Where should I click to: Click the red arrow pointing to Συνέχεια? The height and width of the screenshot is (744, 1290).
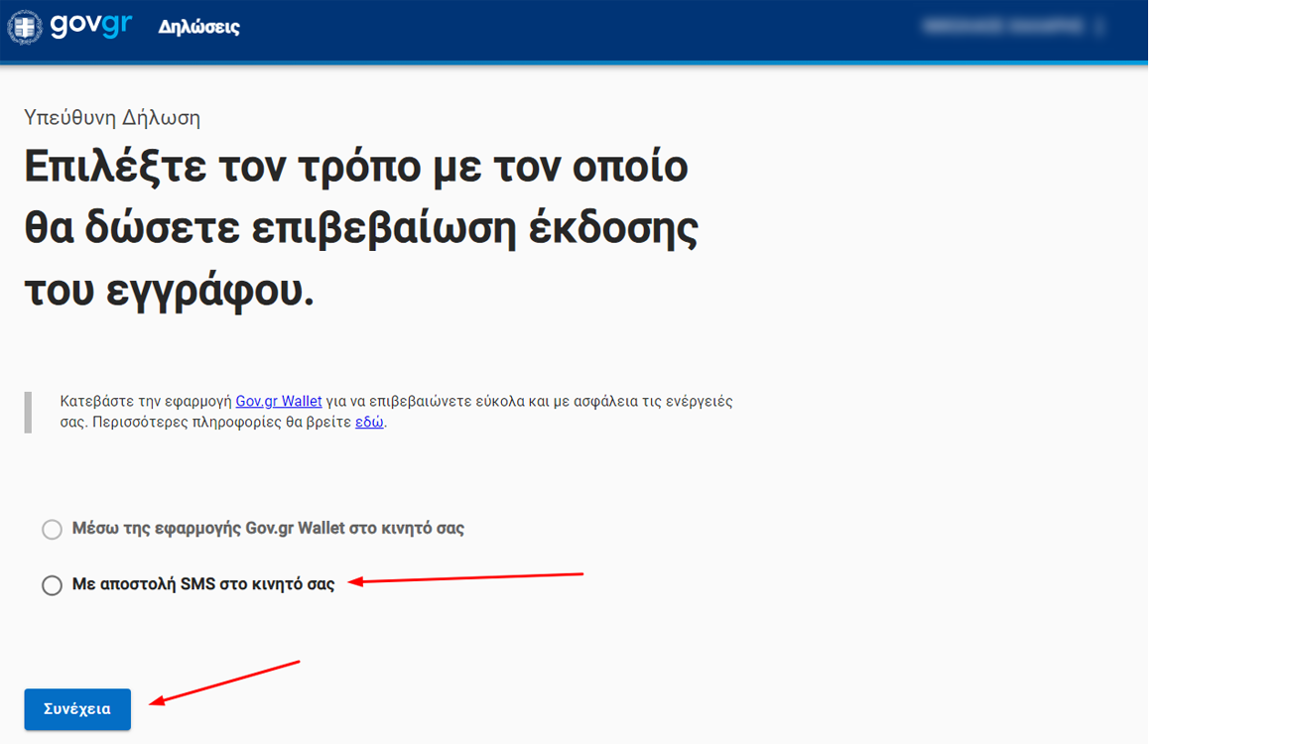(x=224, y=682)
